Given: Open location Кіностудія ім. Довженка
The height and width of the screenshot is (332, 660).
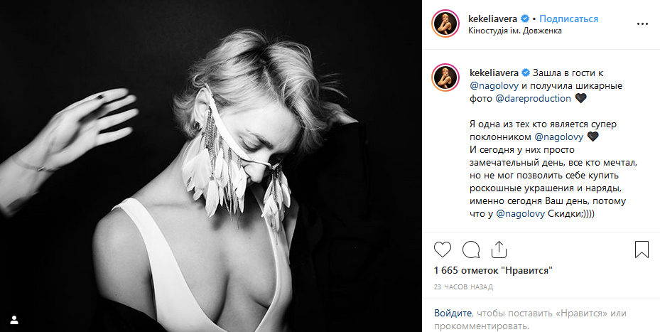Looking at the screenshot, I should [515, 31].
